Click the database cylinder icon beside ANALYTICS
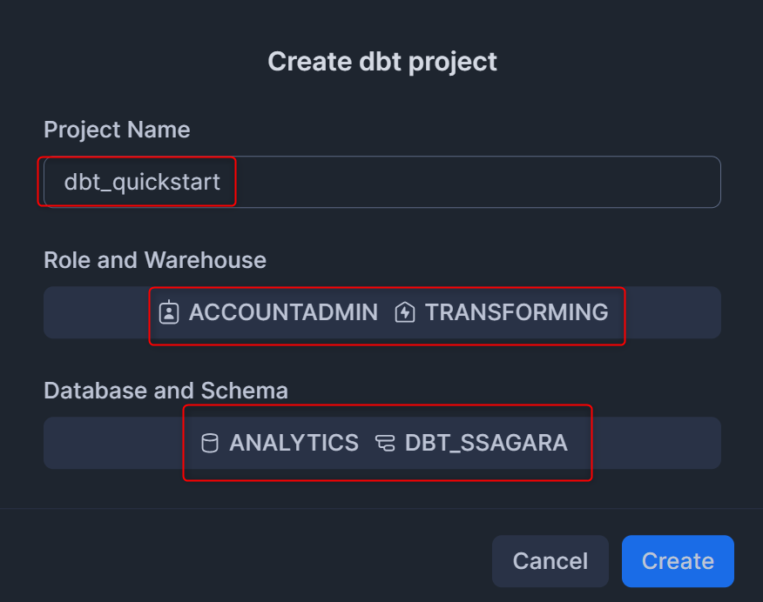This screenshot has width=763, height=602. point(210,443)
